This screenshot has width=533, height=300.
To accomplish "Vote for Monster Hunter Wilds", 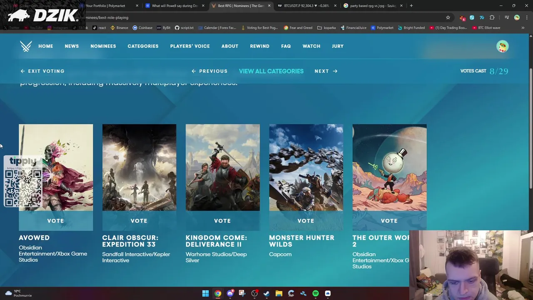I will coord(306,221).
